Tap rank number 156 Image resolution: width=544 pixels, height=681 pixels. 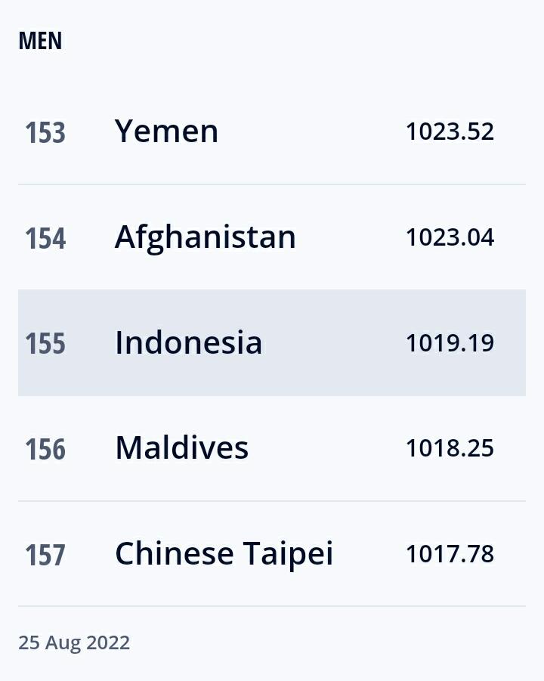click(45, 450)
